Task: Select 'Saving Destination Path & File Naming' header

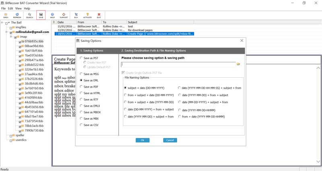Action: 153,51
